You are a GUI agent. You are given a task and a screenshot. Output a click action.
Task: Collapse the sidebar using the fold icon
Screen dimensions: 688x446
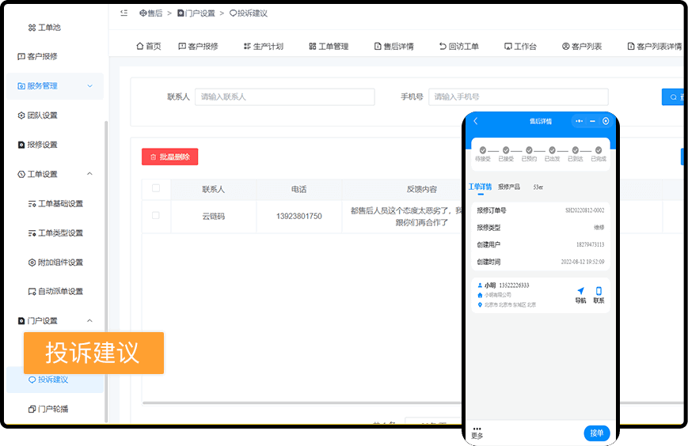[x=124, y=13]
